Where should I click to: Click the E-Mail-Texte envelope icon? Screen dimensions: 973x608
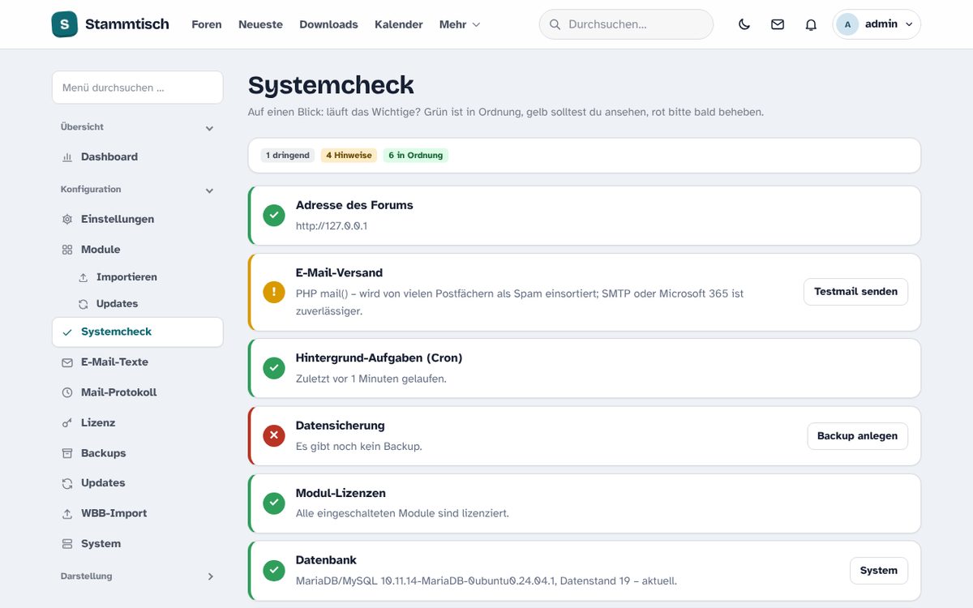67,362
